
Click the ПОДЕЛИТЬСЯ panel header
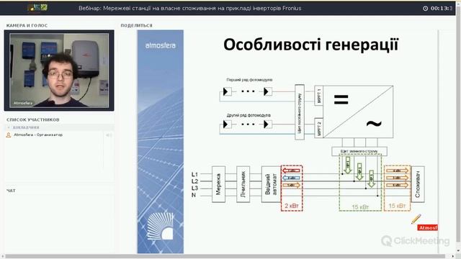(x=136, y=26)
